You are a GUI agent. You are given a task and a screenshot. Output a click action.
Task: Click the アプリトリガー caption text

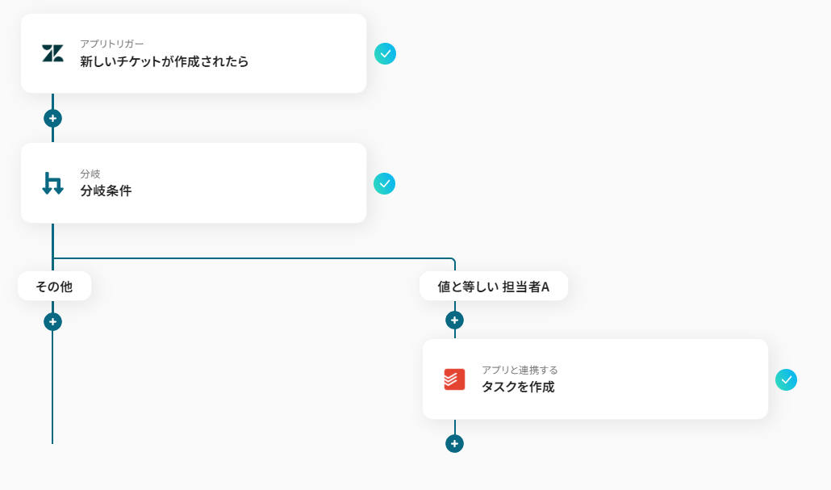[x=111, y=44]
